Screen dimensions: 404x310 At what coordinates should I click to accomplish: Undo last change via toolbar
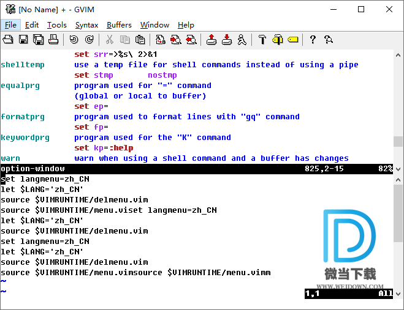[x=74, y=40]
